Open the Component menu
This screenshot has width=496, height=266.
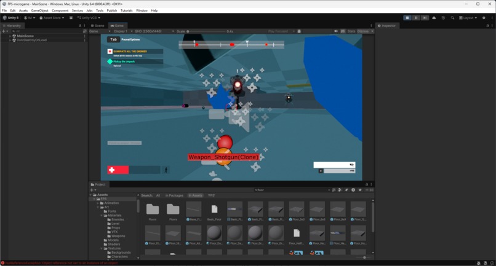click(60, 10)
